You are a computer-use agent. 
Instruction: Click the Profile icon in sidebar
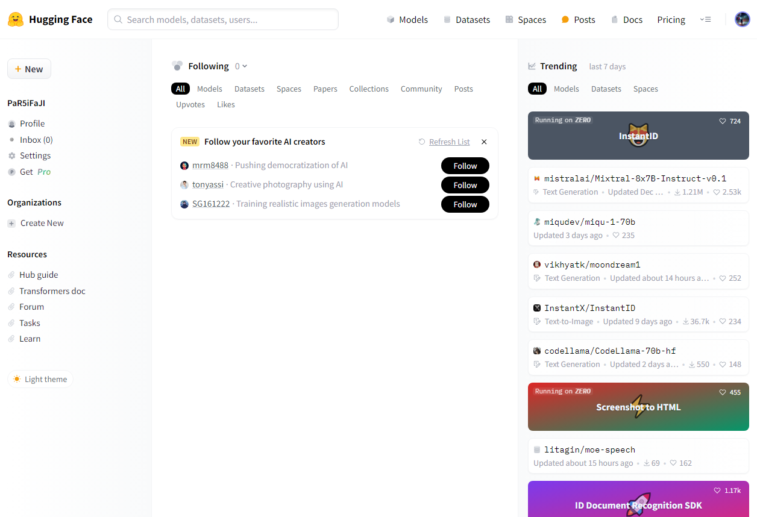[11, 124]
